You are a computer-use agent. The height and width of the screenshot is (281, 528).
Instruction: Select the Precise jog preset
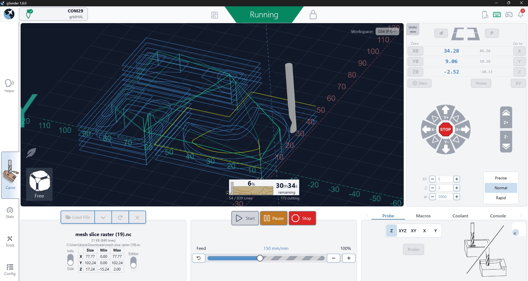coord(501,178)
